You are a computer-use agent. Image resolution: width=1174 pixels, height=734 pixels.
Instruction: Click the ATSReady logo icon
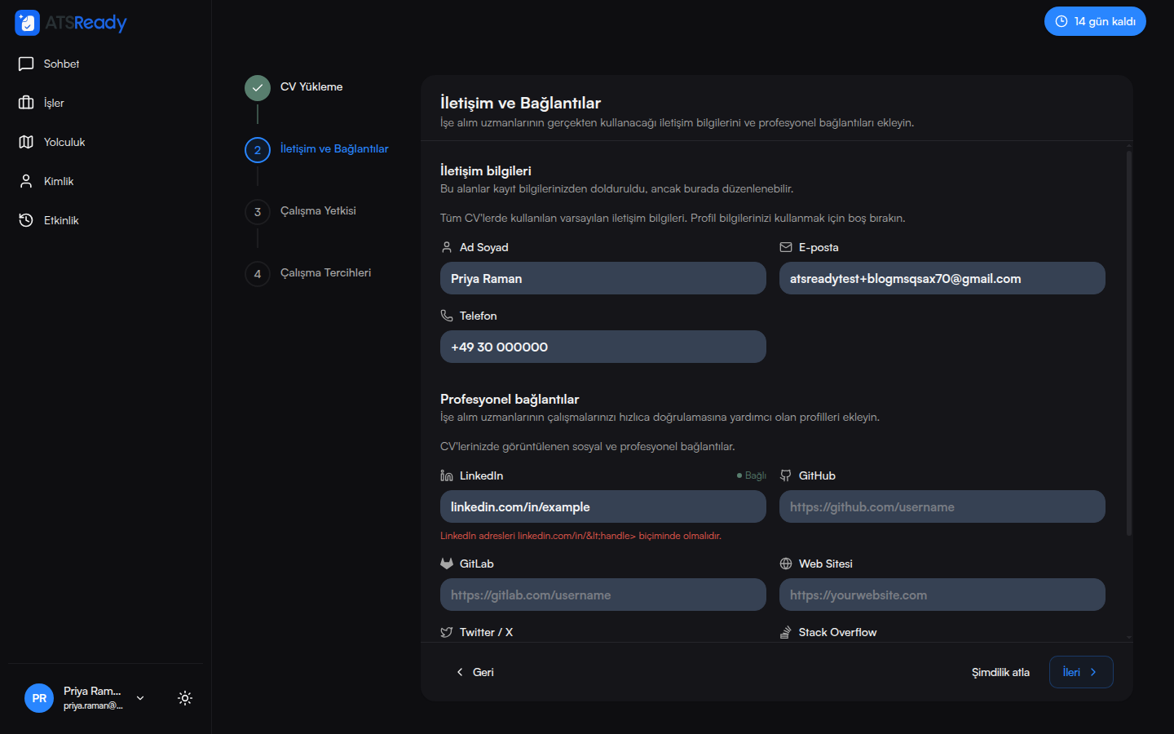click(27, 23)
